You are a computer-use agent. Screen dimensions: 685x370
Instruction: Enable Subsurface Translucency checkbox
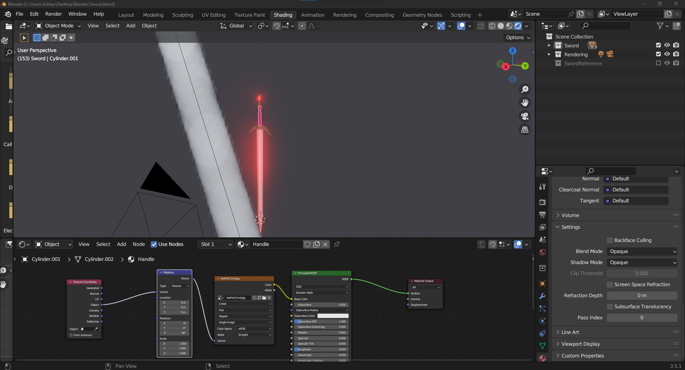pyautogui.click(x=610, y=307)
